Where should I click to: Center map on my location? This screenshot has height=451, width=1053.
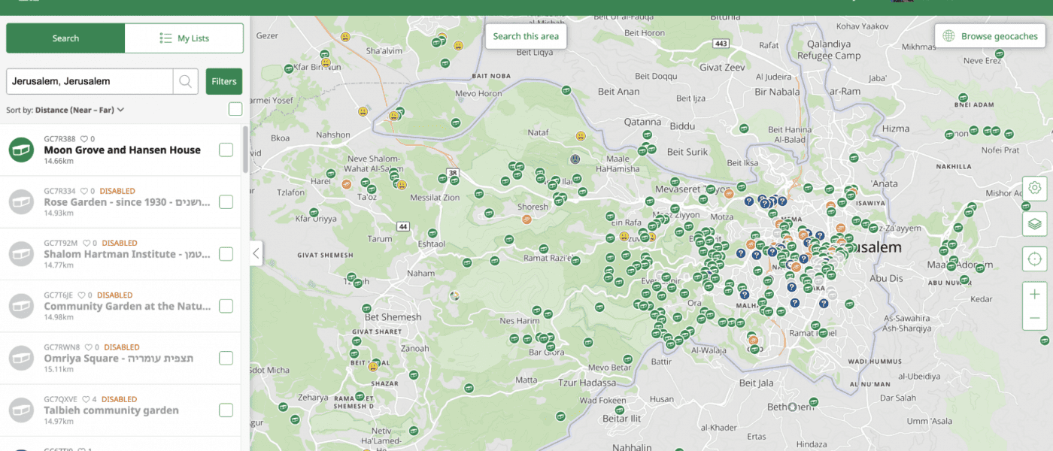tap(1035, 259)
